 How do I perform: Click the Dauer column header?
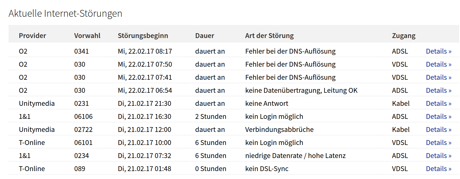[x=205, y=36]
